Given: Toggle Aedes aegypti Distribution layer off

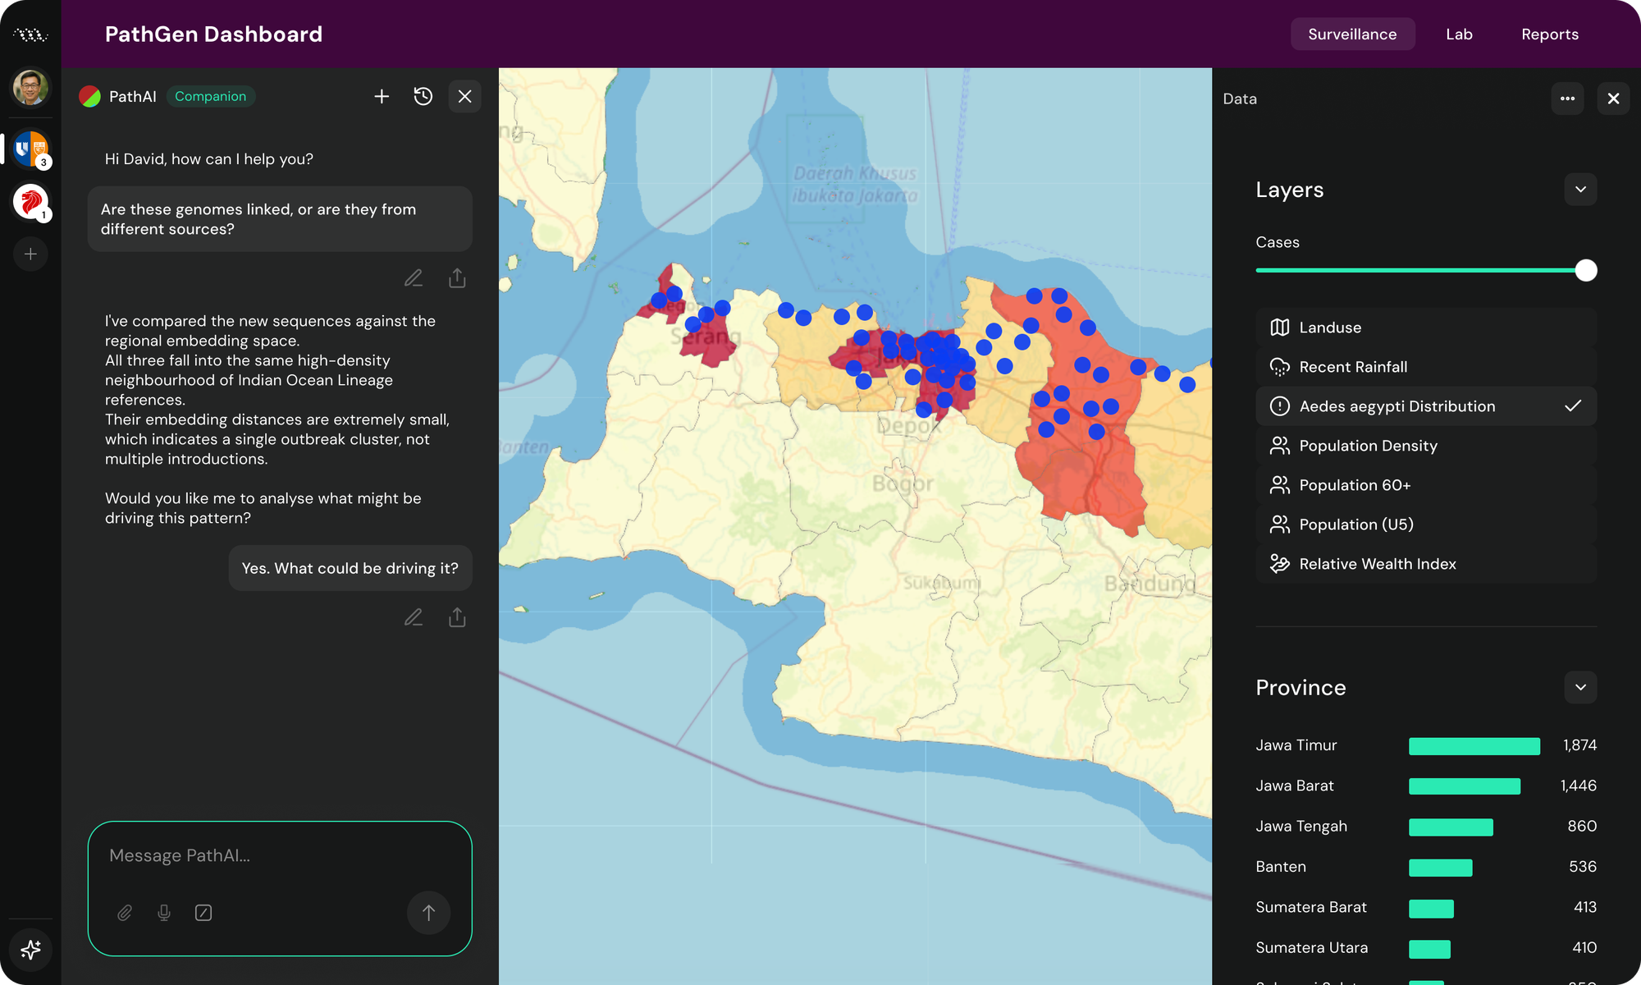Looking at the screenshot, I should point(1426,406).
